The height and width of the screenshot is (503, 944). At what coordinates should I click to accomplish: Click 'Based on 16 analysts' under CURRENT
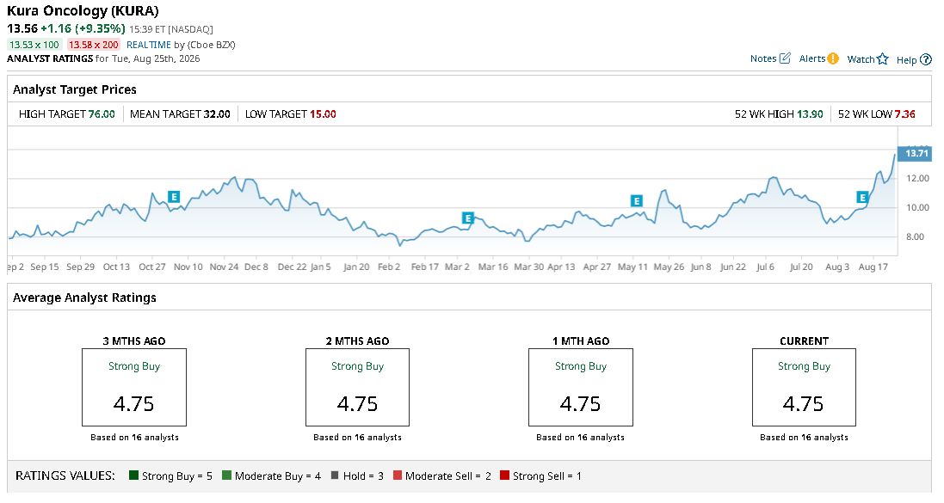point(804,438)
